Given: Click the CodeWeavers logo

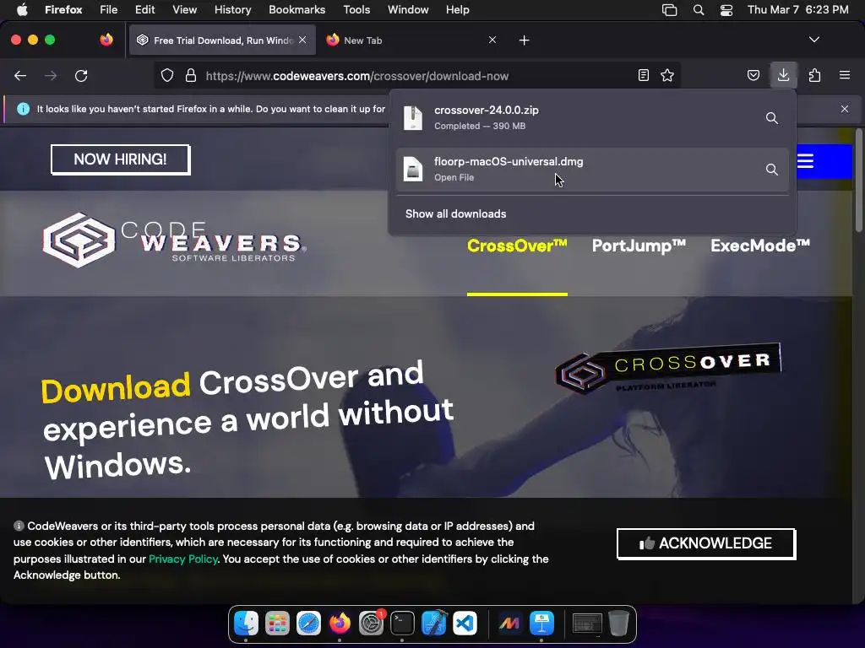Looking at the screenshot, I should click(174, 240).
